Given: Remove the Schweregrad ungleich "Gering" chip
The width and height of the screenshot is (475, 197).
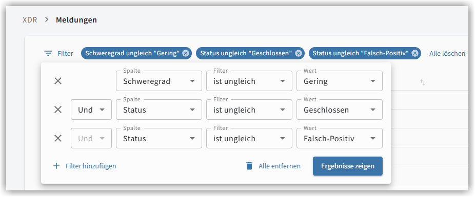Looking at the screenshot, I should click(x=186, y=54).
